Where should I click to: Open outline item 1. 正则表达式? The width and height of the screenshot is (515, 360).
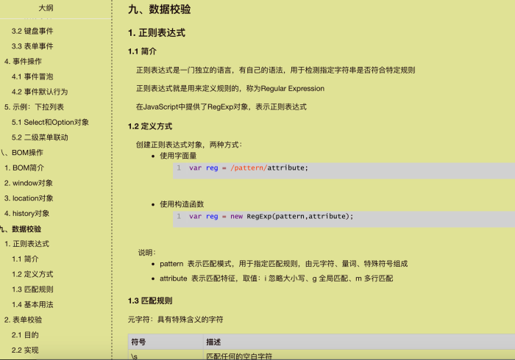[x=26, y=244]
